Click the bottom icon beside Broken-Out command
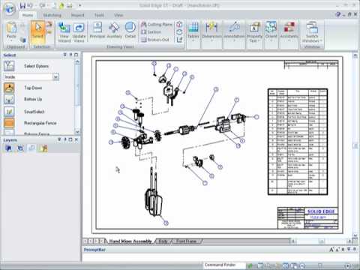Image resolution: width=360 pixels, height=270 pixels. click(x=179, y=40)
